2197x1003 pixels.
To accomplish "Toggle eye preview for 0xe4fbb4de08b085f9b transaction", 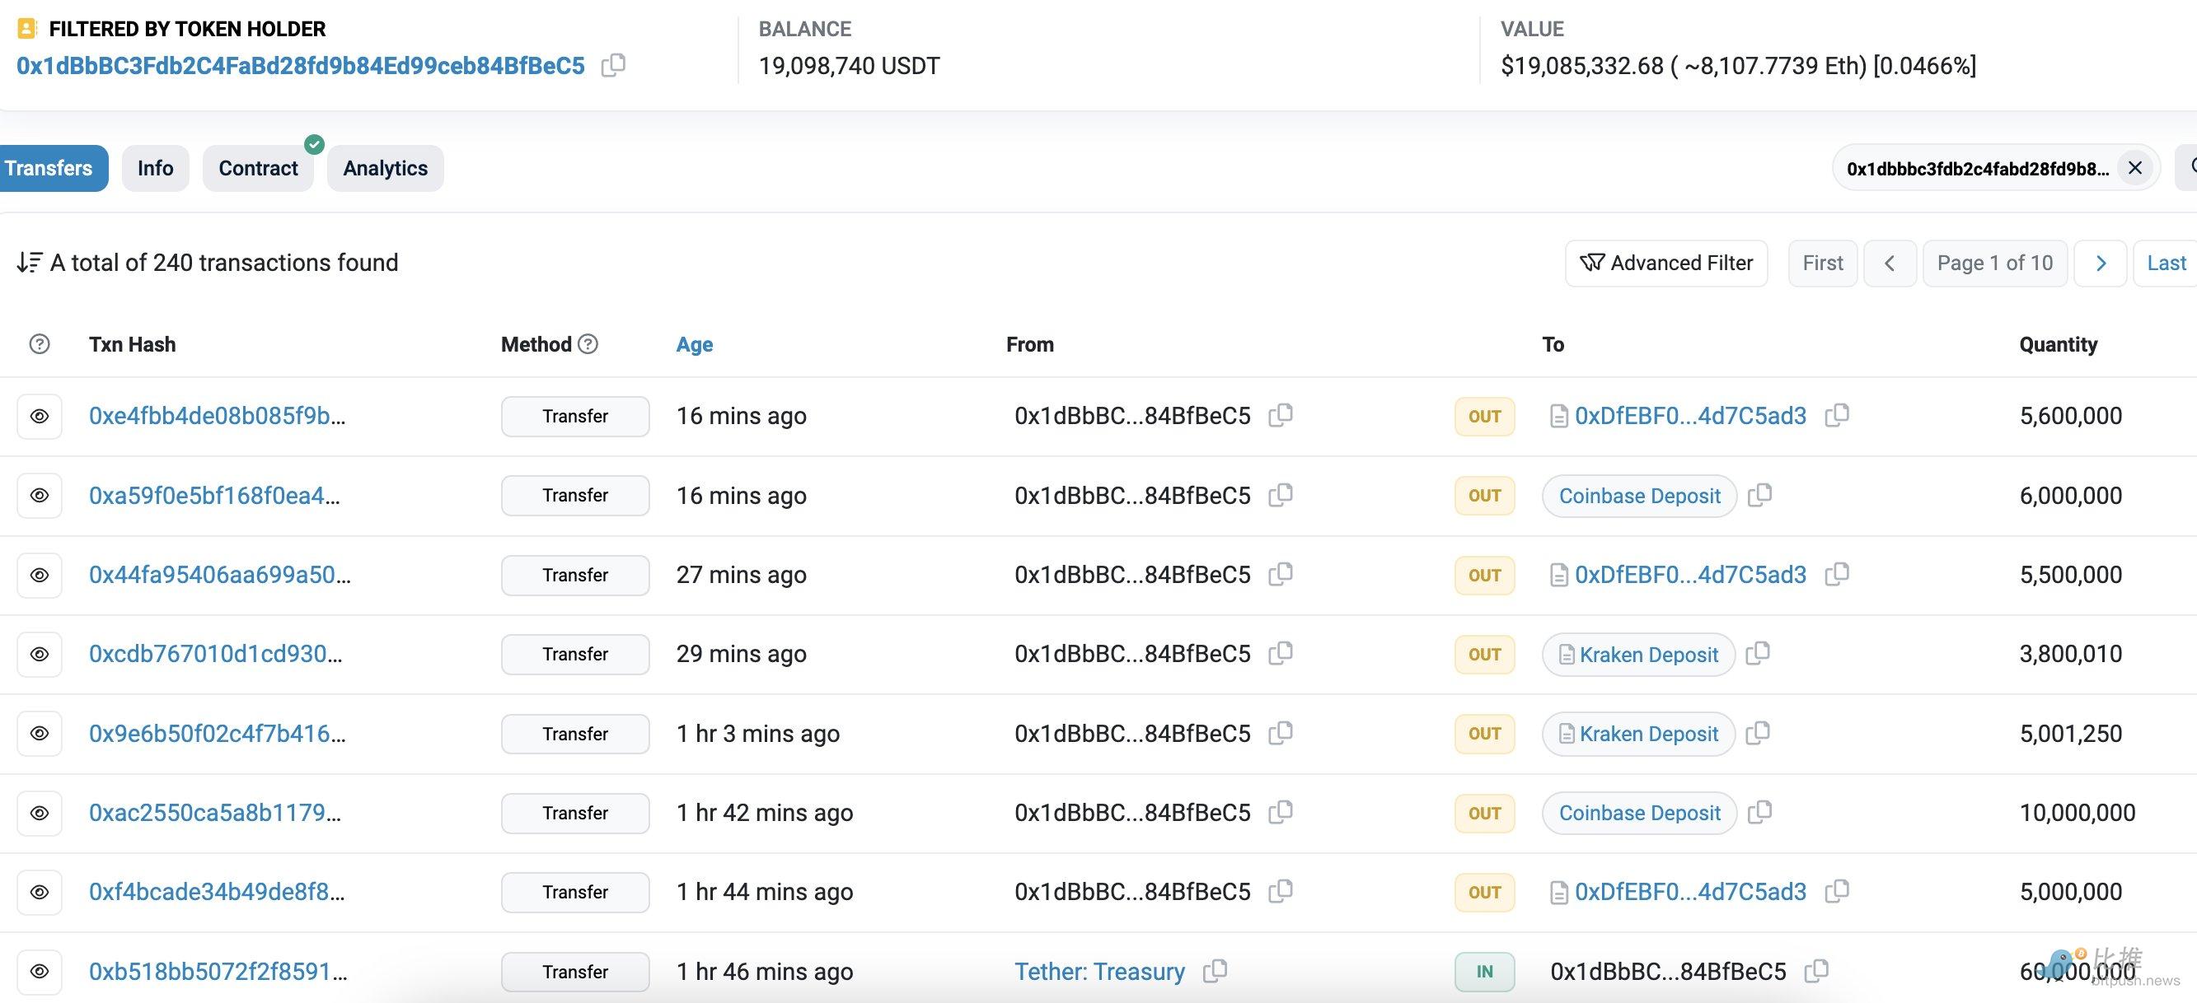I will pos(40,417).
